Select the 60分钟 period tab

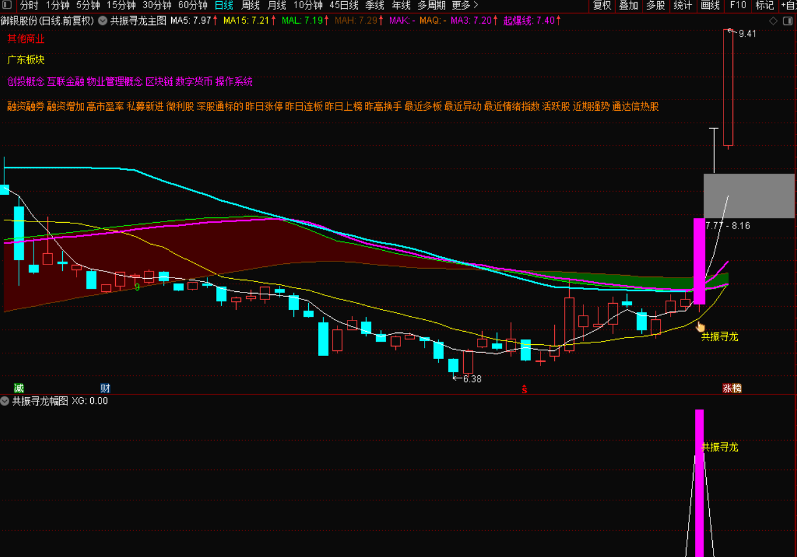point(192,6)
